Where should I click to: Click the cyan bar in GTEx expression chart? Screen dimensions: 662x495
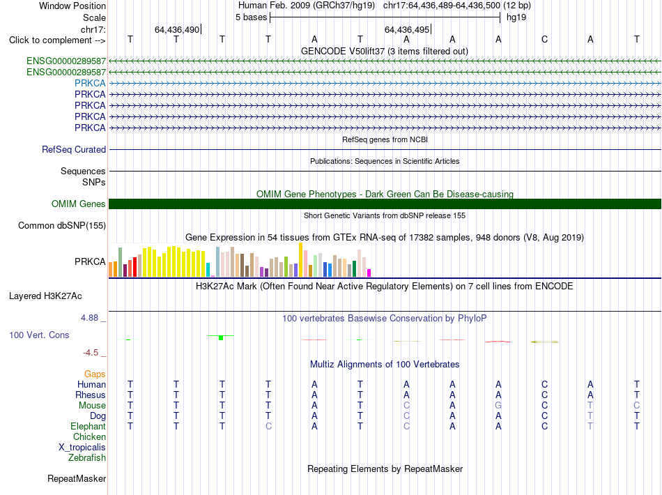coord(208,270)
